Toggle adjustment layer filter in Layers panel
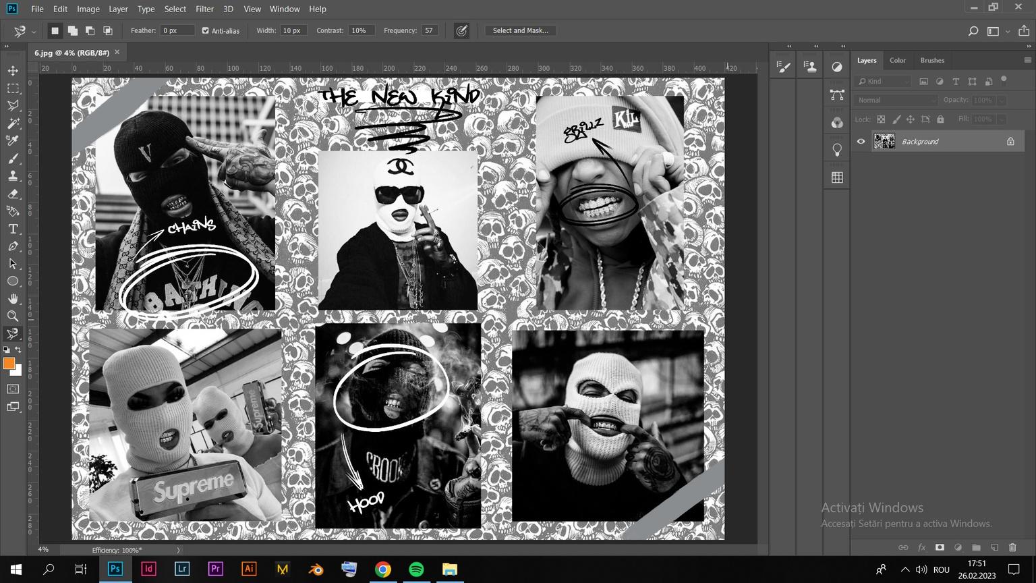Image resolution: width=1036 pixels, height=583 pixels. point(940,81)
